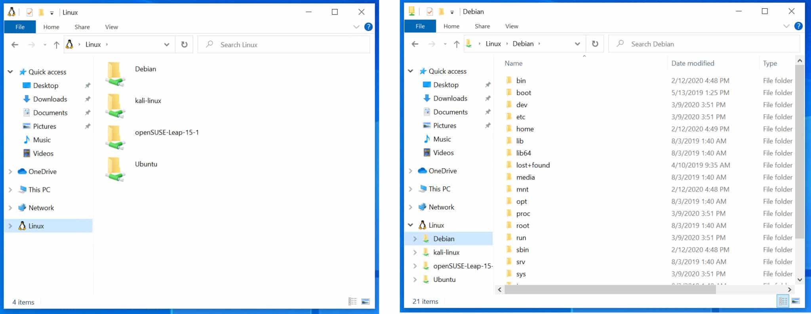This screenshot has width=811, height=314.
Task: Open the openSUSE-Leap-15-1 folder icon
Action: [x=115, y=137]
